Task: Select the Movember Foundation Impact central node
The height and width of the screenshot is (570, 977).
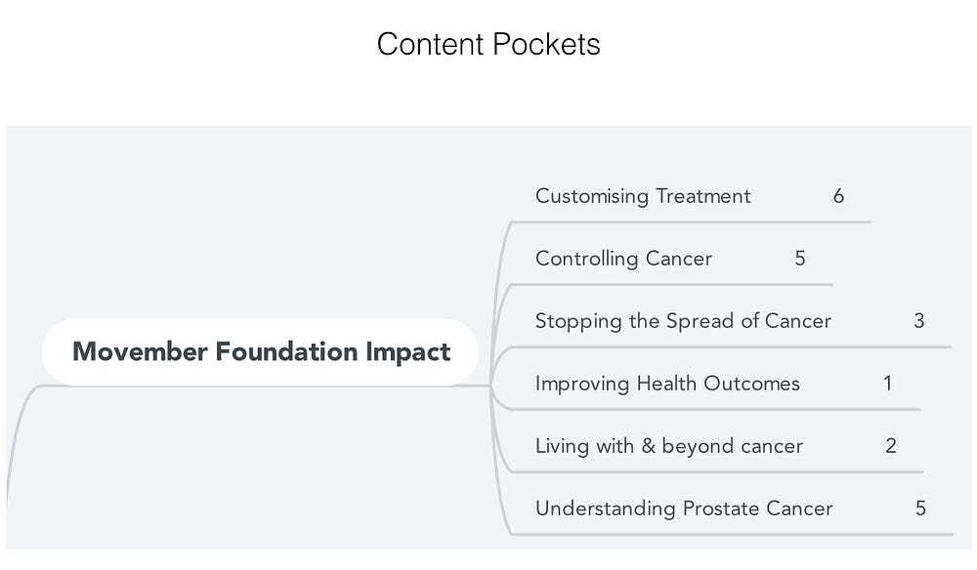Action: 261,351
